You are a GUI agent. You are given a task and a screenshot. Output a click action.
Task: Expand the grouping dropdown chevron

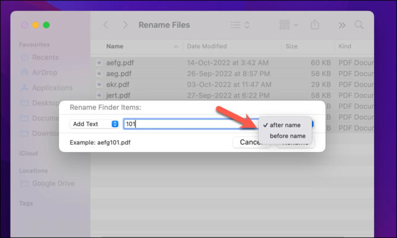296,25
